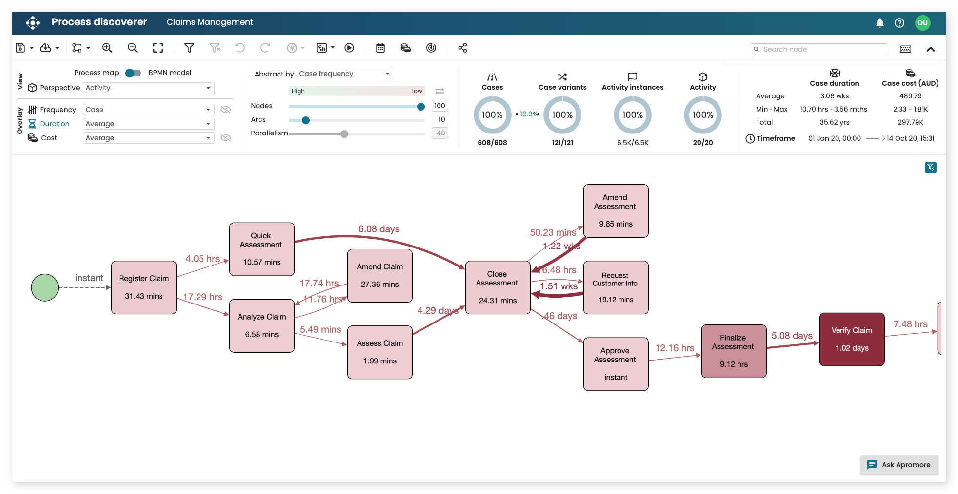Click the Duration overlay label
The height and width of the screenshot is (494, 958).
(x=54, y=123)
